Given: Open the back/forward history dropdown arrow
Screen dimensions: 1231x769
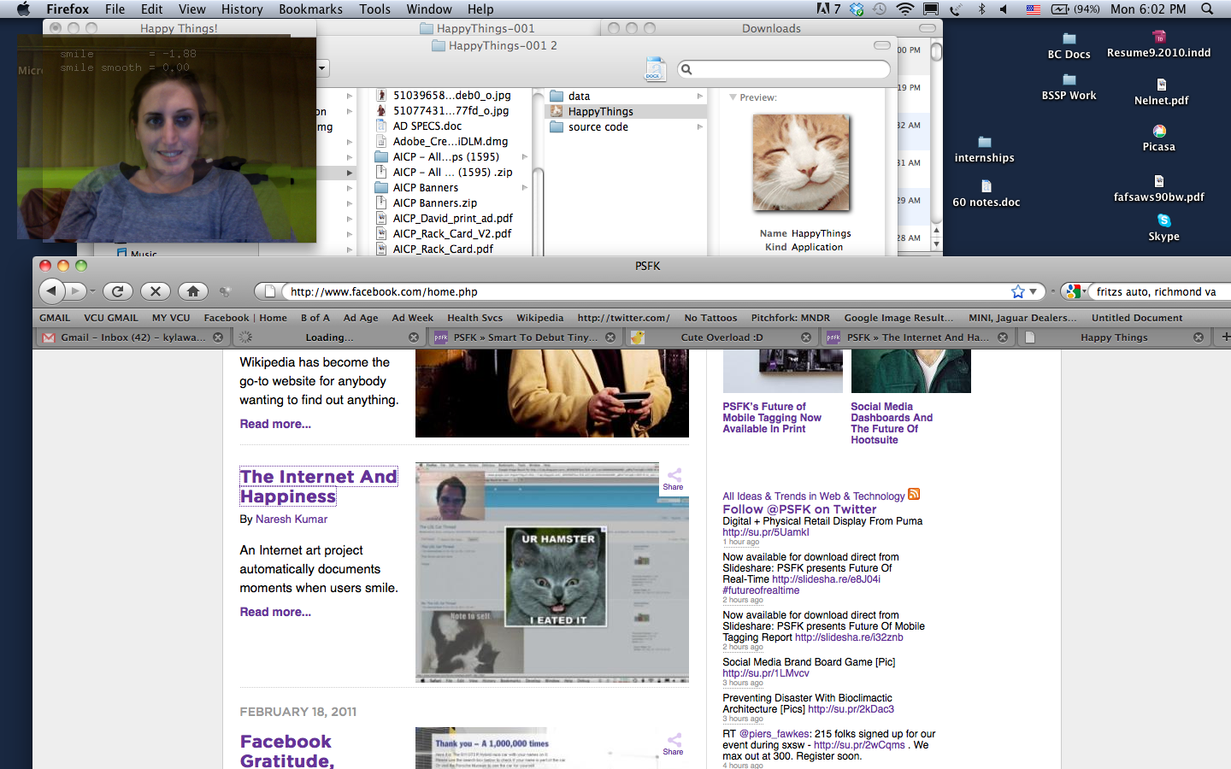Looking at the screenshot, I should coord(92,291).
